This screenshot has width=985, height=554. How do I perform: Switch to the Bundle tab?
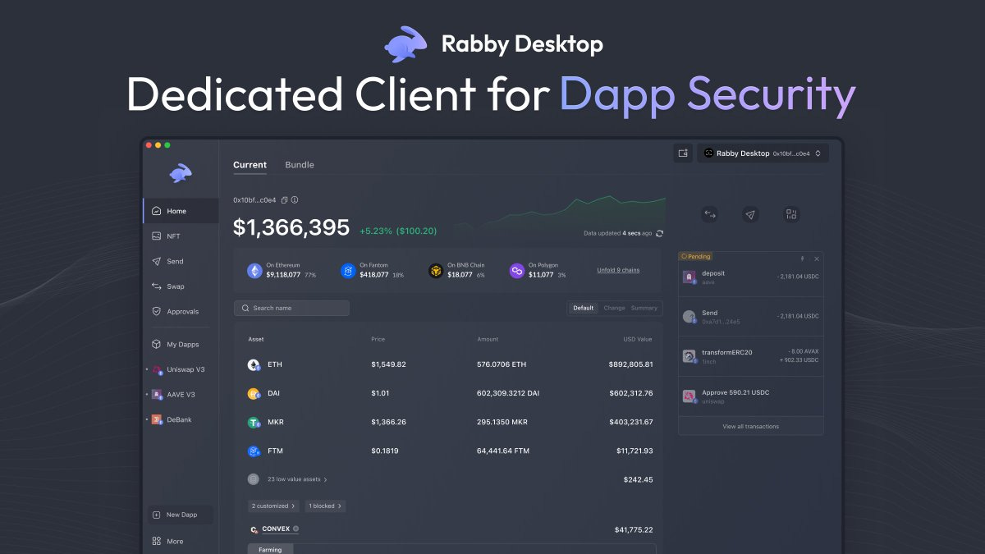pos(300,165)
